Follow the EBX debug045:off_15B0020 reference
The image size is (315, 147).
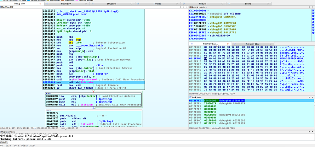click(226, 14)
